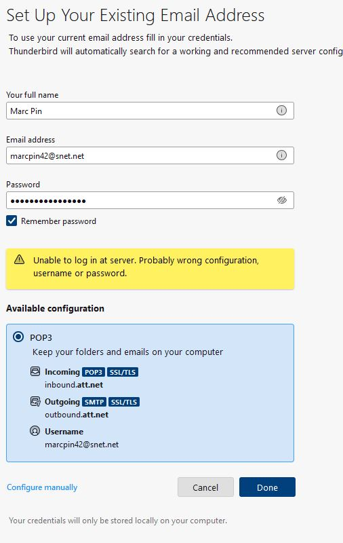Click the info icon in full name field
This screenshot has width=343, height=543.
point(281,111)
